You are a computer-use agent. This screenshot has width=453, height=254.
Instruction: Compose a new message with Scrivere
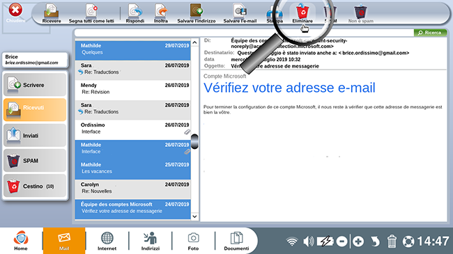coord(35,85)
